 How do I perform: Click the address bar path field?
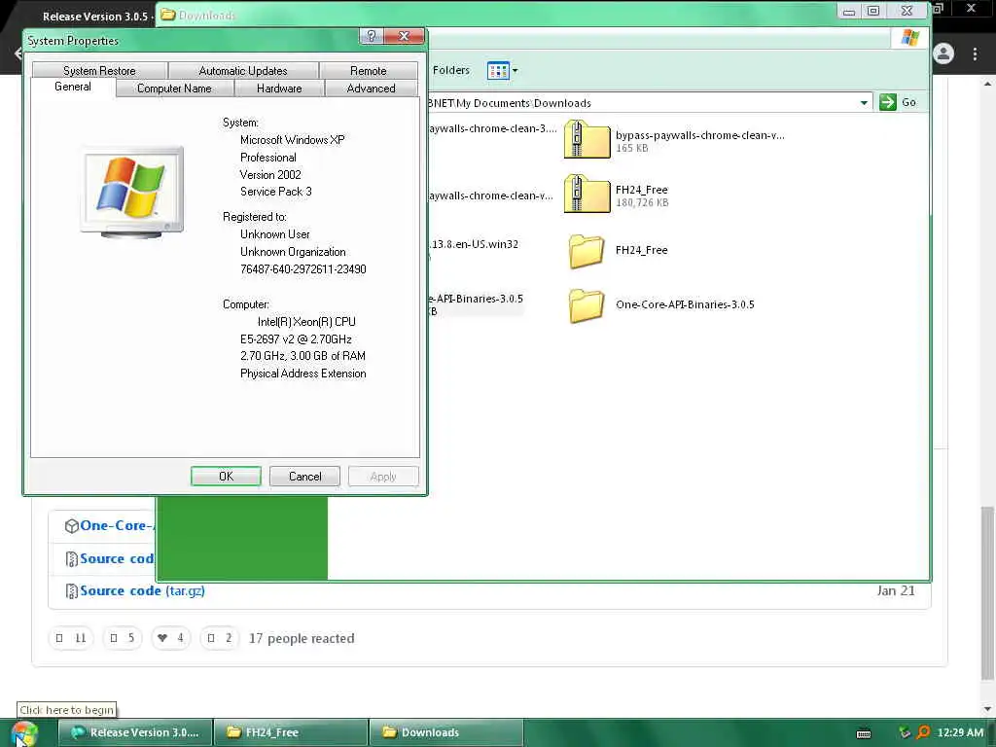642,103
